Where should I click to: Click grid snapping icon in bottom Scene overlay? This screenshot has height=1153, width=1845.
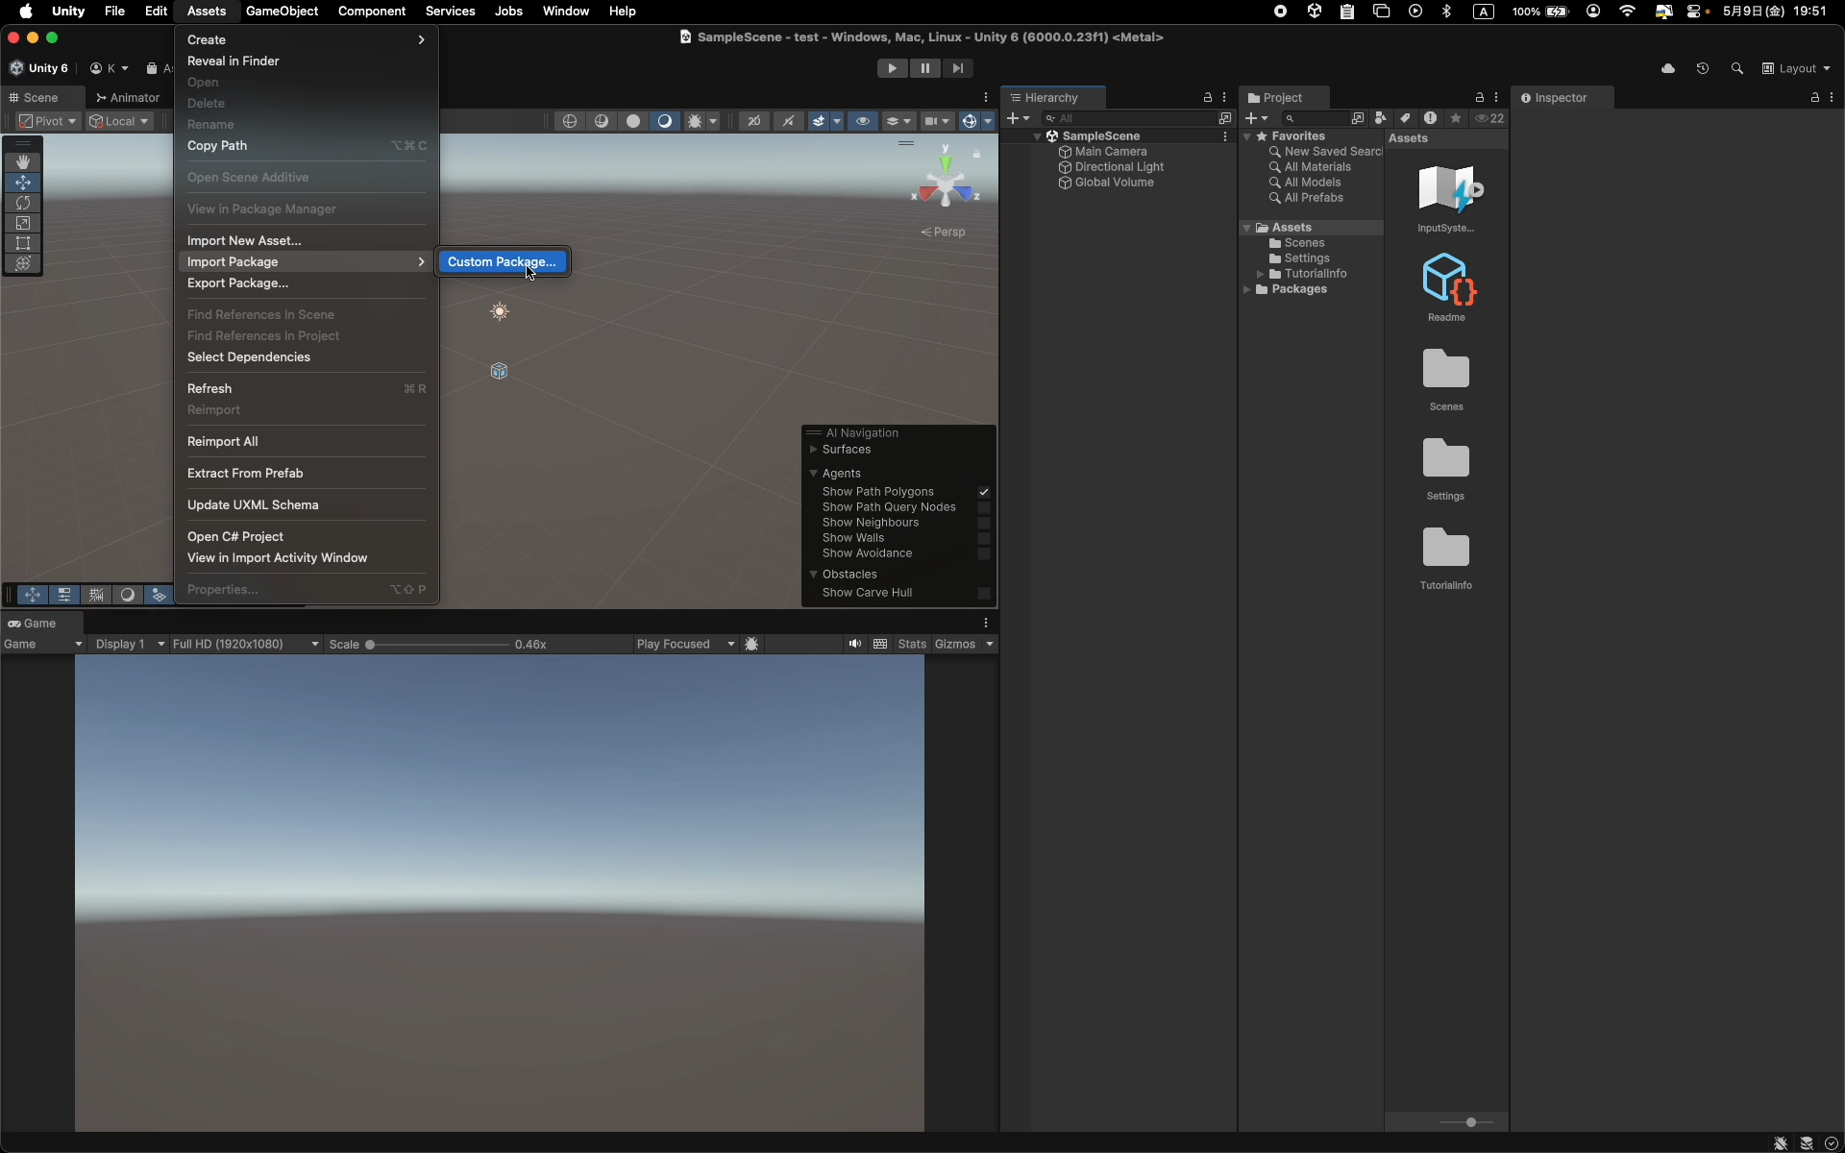(x=95, y=595)
